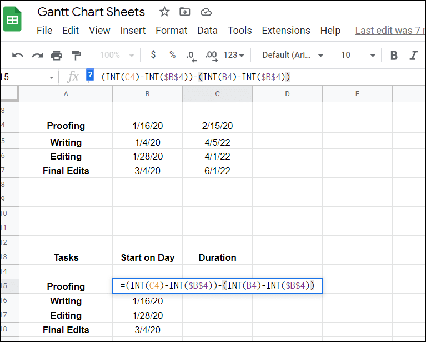The height and width of the screenshot is (342, 426).
Task: Select the Writing cell in row 5
Action: pos(66,142)
